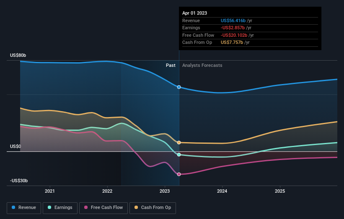Click the Cash From Op orange data point marker
Image resolution: width=344 pixels, height=219 pixels.
[179, 143]
